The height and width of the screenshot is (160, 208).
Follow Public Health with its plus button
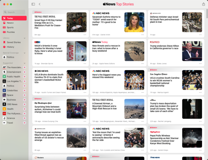[25, 77]
